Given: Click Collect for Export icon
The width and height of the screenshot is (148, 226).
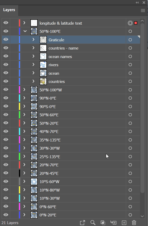Looking at the screenshot, I should (83, 223).
